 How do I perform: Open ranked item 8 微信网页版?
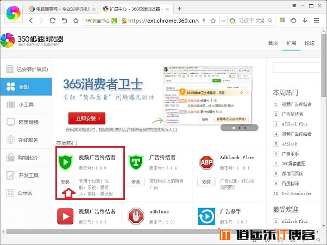pos(292,173)
